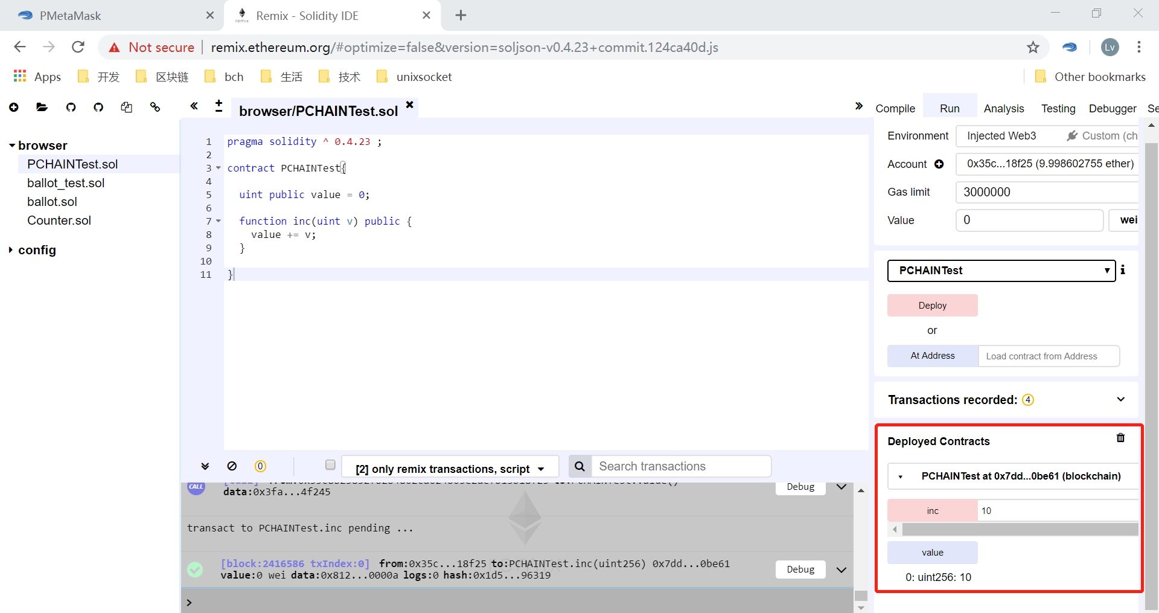Image resolution: width=1159 pixels, height=613 pixels.
Task: Collapse the browser folder in file explorer
Action: [12, 146]
